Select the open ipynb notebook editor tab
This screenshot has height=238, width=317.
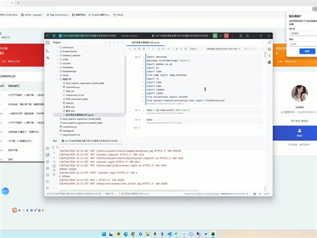tap(146, 43)
